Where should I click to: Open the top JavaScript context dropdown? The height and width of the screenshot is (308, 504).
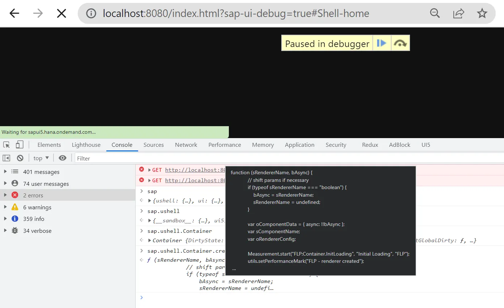[x=41, y=158]
